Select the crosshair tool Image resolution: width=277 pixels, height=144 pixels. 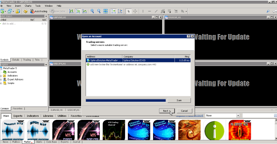(135, 11)
